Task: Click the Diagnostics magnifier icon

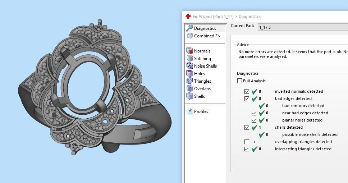Action: (189, 28)
